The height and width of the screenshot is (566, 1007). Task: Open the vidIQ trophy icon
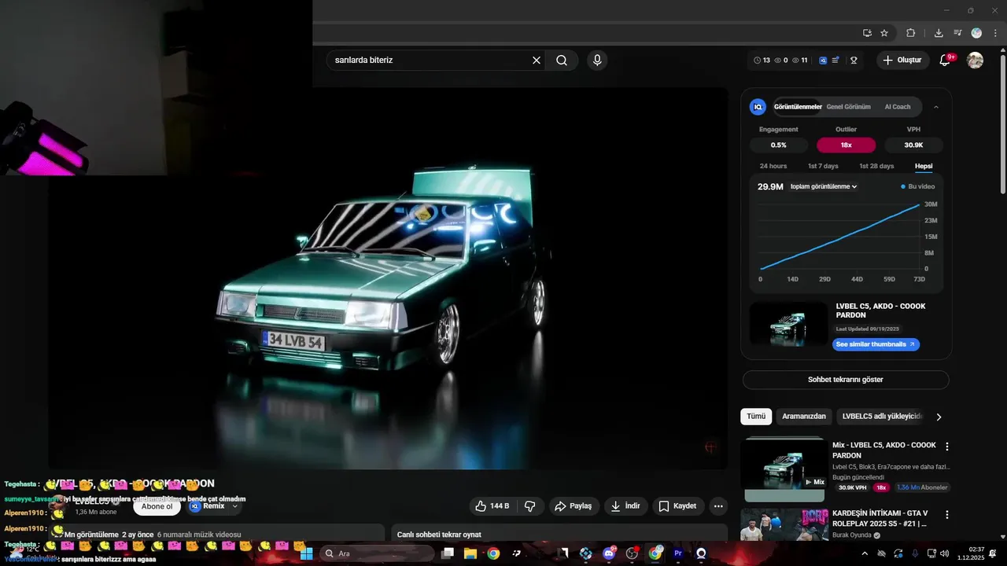coord(854,60)
